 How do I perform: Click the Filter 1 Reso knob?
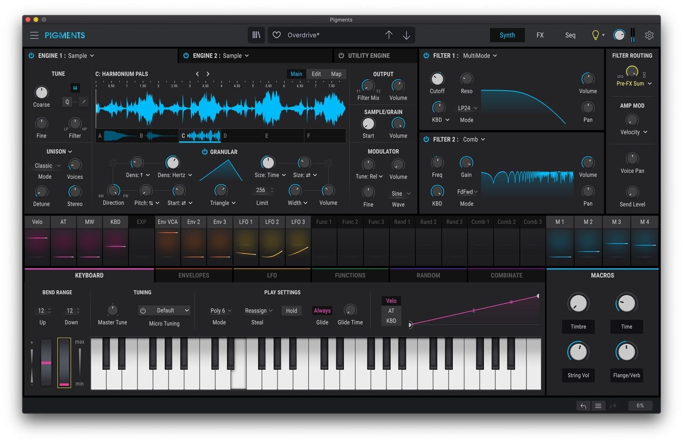point(467,79)
